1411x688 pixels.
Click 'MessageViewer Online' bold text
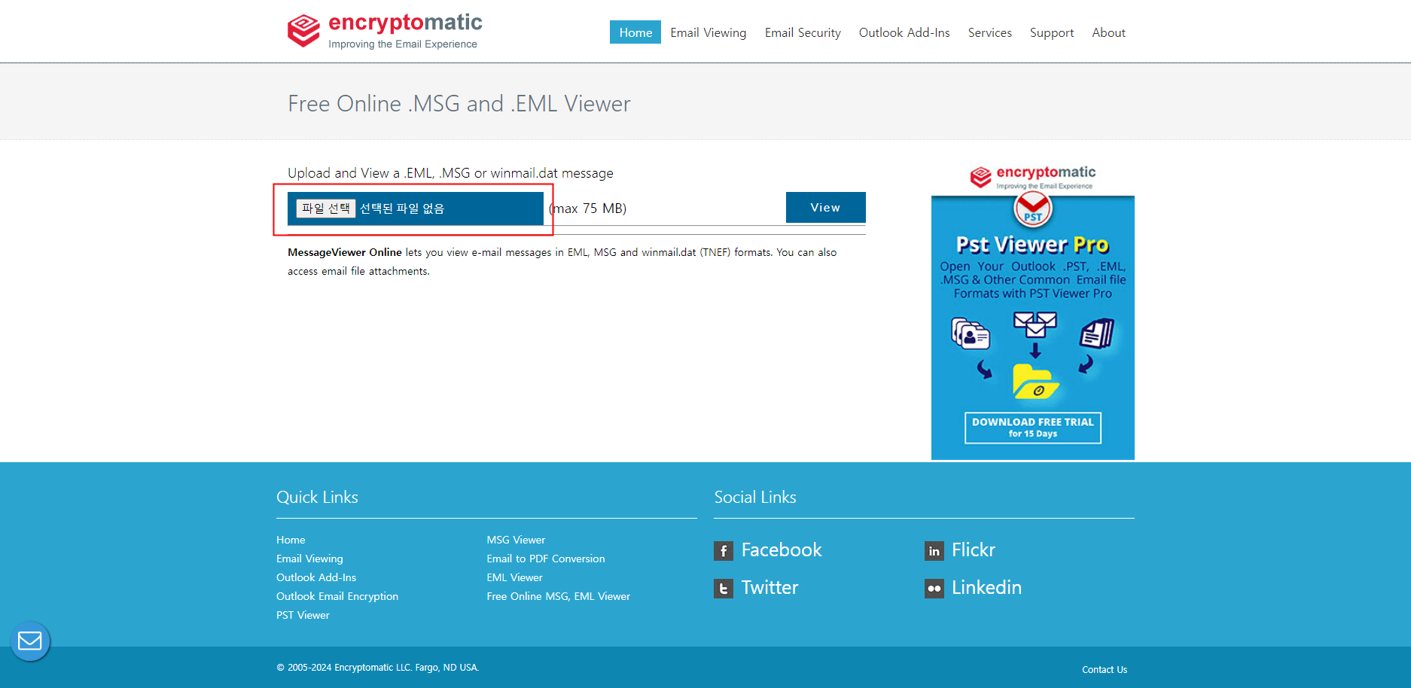(x=345, y=252)
